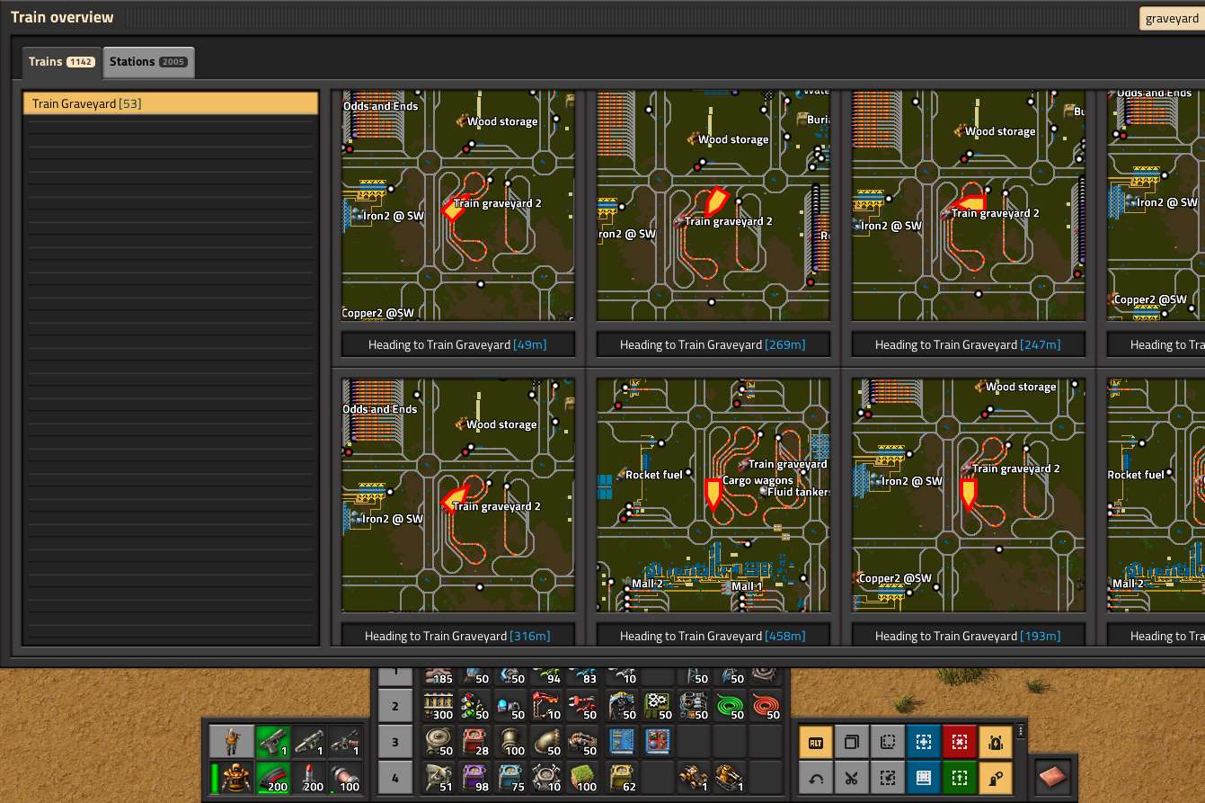Switch to the Stations tab

point(148,62)
